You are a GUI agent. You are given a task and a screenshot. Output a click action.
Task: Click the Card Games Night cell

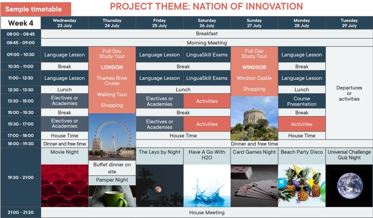coord(254,156)
